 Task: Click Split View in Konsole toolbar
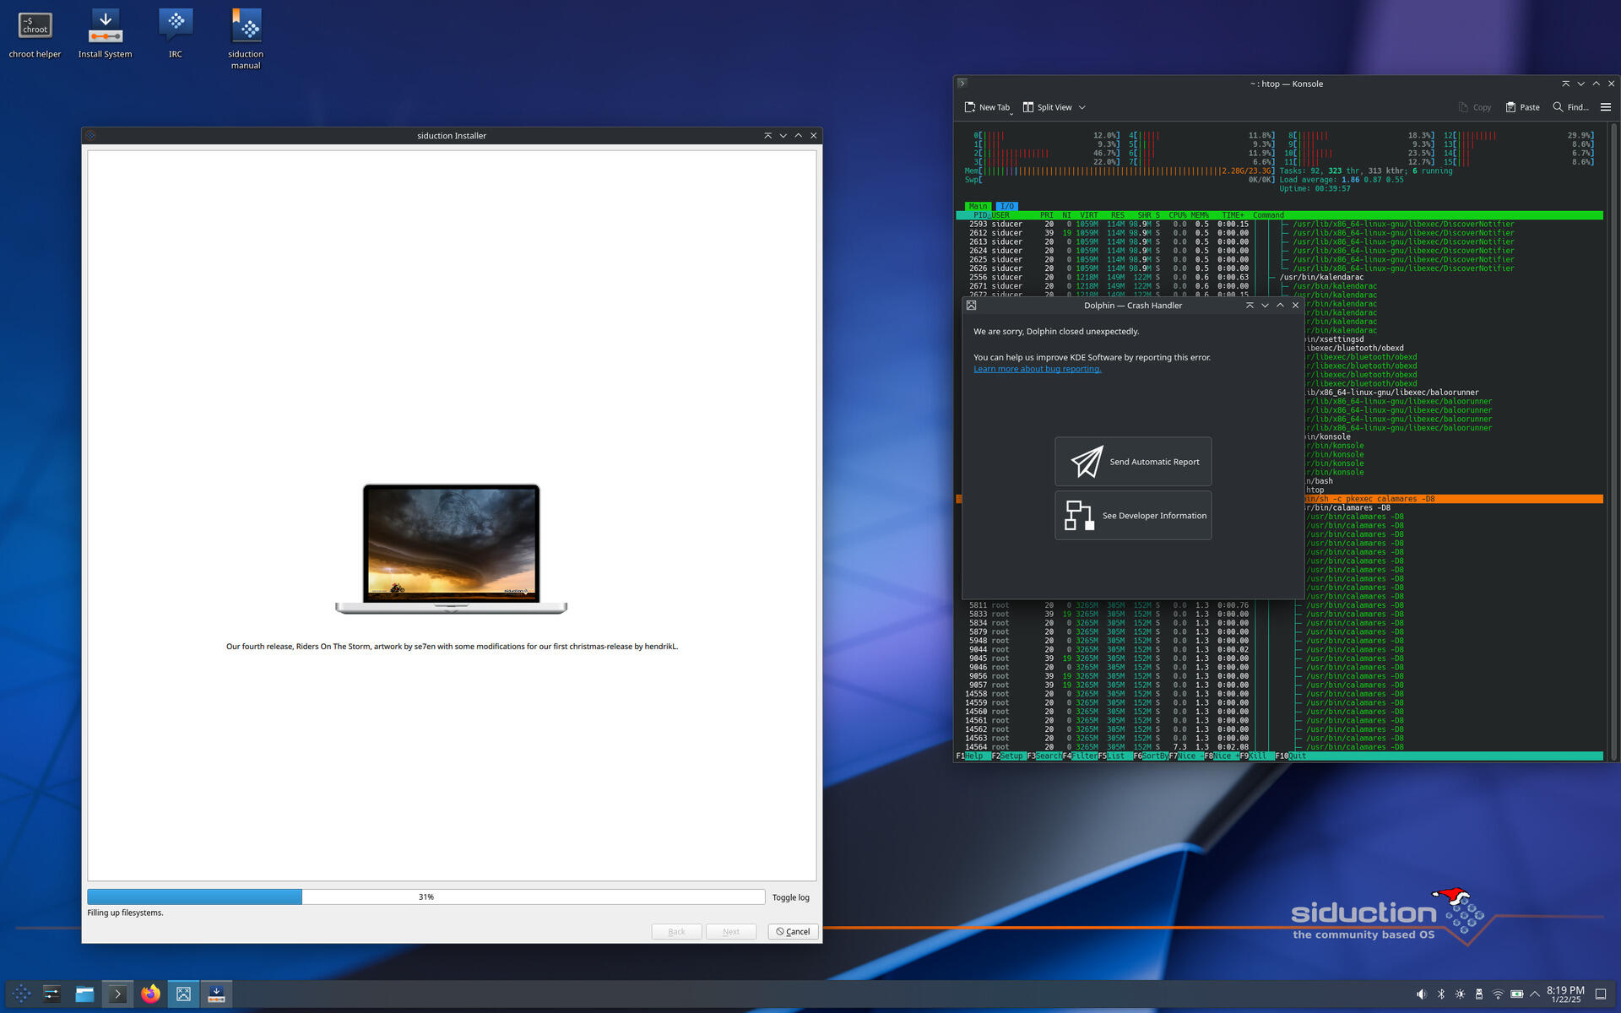1047,107
